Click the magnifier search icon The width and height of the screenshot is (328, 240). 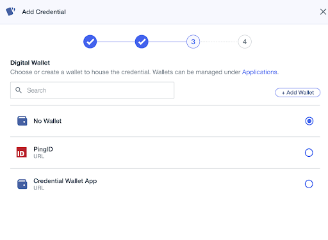coord(19,90)
